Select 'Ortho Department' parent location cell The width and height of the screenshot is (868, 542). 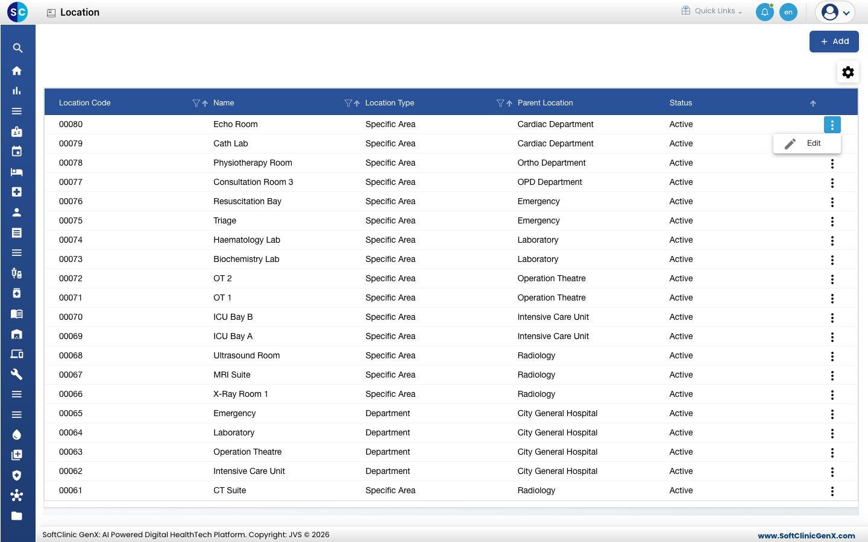click(x=552, y=163)
